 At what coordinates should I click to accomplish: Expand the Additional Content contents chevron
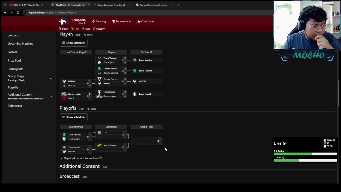[x=51, y=97]
